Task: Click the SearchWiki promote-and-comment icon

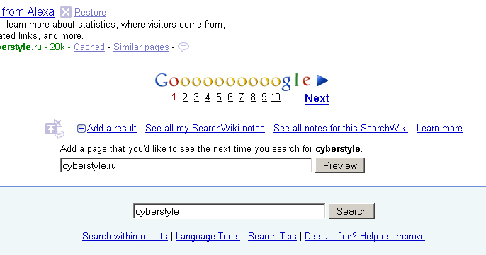Action: pos(55,129)
